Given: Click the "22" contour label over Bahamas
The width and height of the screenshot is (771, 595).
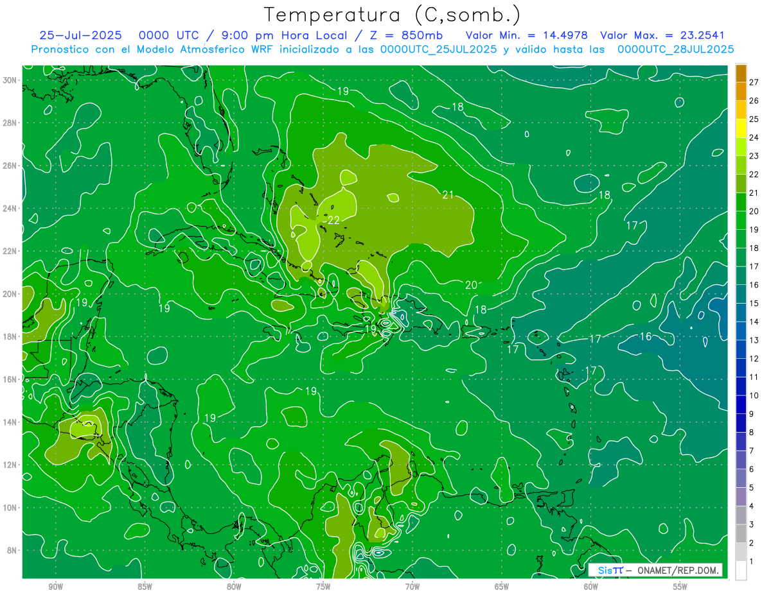Looking at the screenshot, I should pyautogui.click(x=333, y=220).
